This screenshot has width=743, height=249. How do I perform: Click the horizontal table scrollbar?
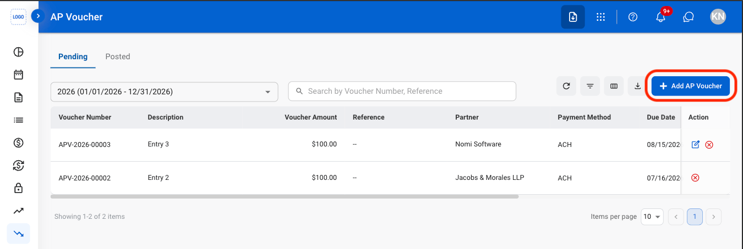pyautogui.click(x=285, y=196)
